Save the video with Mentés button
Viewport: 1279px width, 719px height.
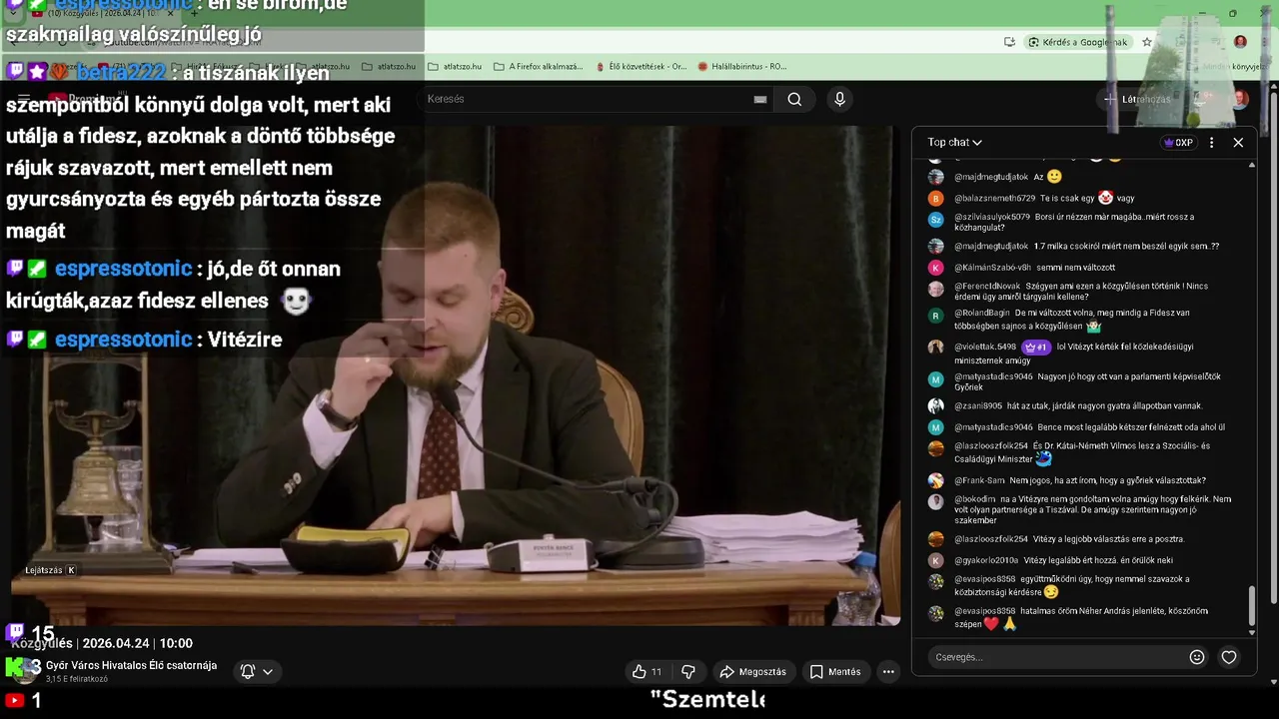835,672
